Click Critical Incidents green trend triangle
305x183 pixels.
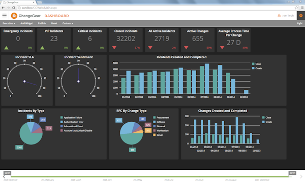tap(78, 48)
